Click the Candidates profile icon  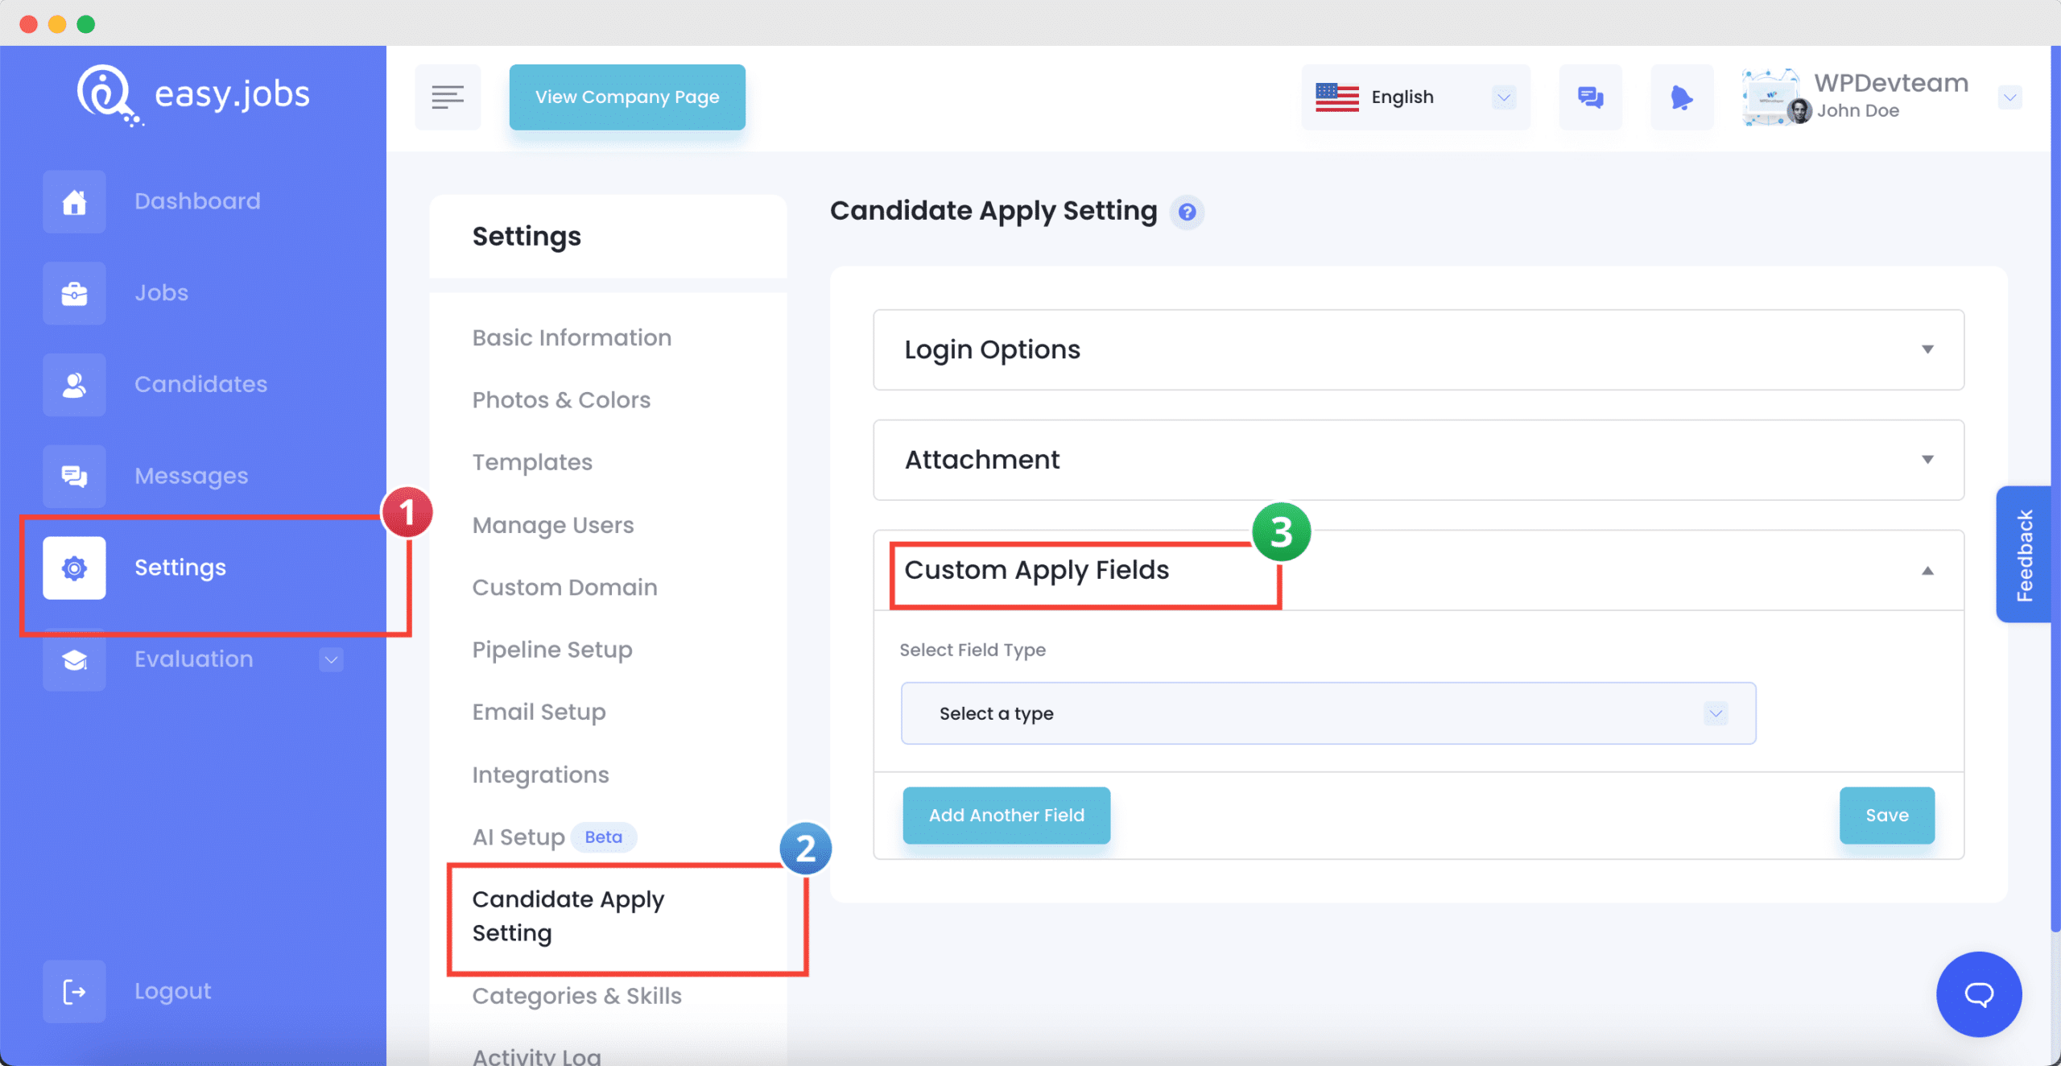pyautogui.click(x=72, y=385)
